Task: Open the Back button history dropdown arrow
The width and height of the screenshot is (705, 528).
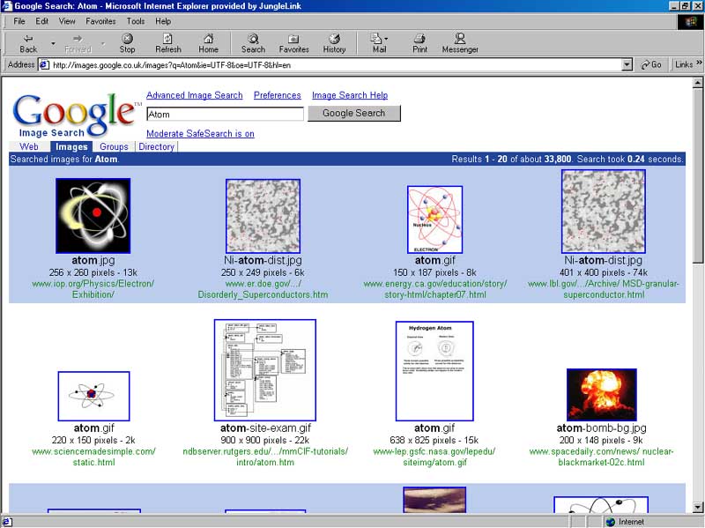Action: [53, 43]
